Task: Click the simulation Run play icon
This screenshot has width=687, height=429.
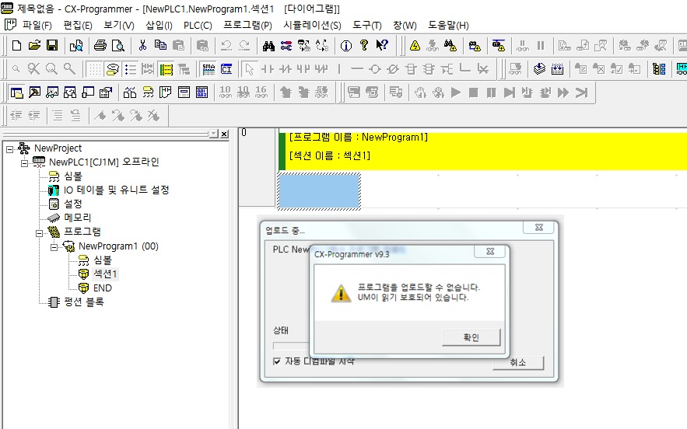Action: [x=456, y=92]
